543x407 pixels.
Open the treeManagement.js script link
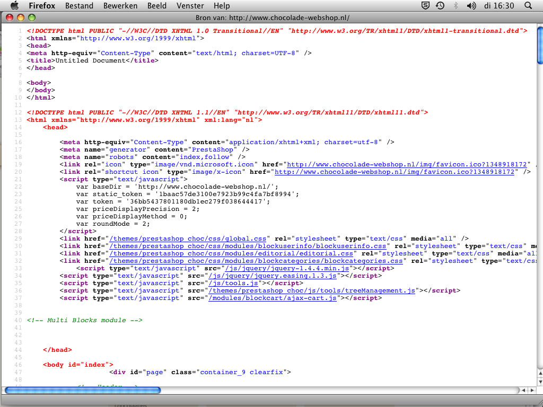pos(312,291)
